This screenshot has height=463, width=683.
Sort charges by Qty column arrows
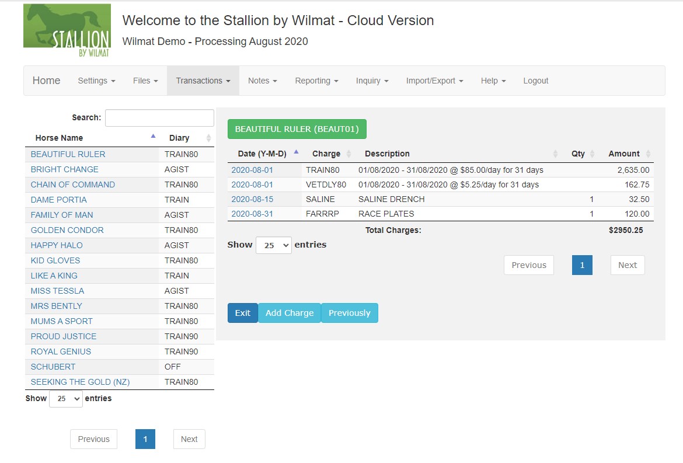coord(592,154)
